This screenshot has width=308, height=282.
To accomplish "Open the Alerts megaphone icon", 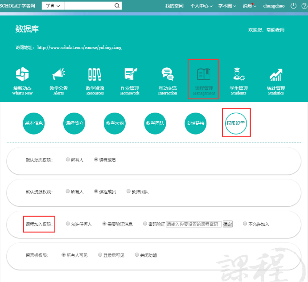I will (x=58, y=75).
